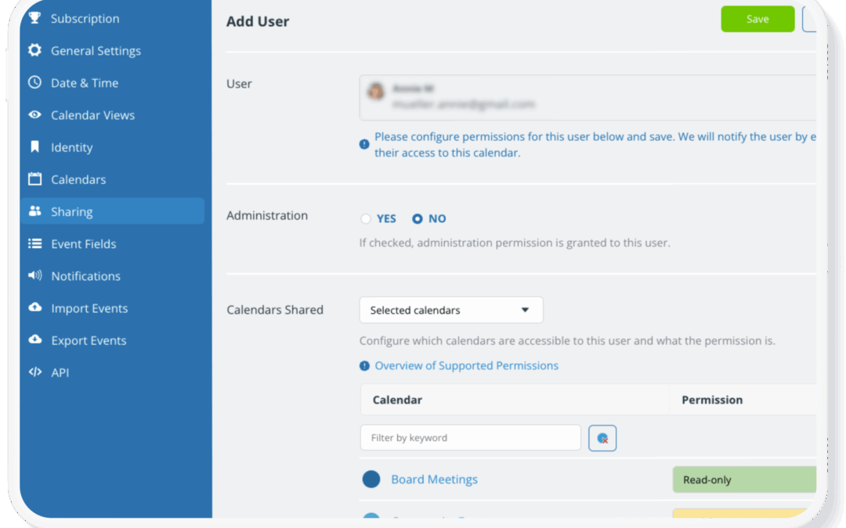The width and height of the screenshot is (846, 528).
Task: Click the Notifications speaker icon
Action: 35,275
